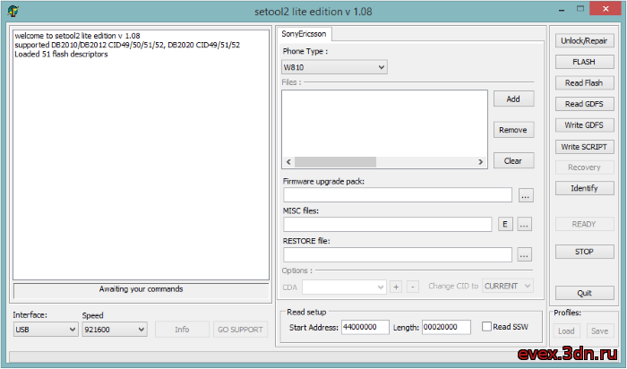627x369 pixels.
Task: Click the Write GDFS button
Action: [584, 125]
